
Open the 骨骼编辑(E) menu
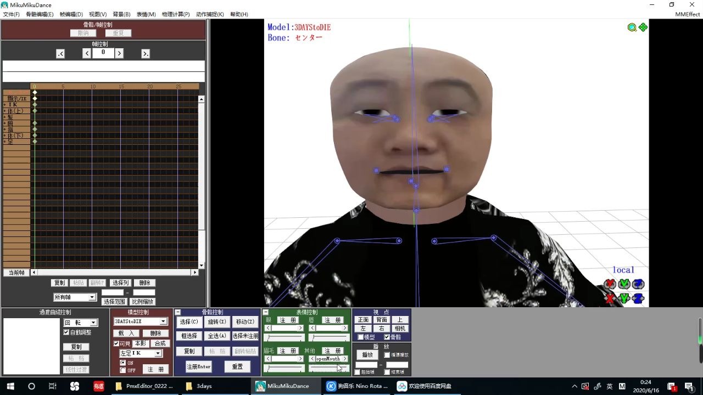pyautogui.click(x=40, y=14)
